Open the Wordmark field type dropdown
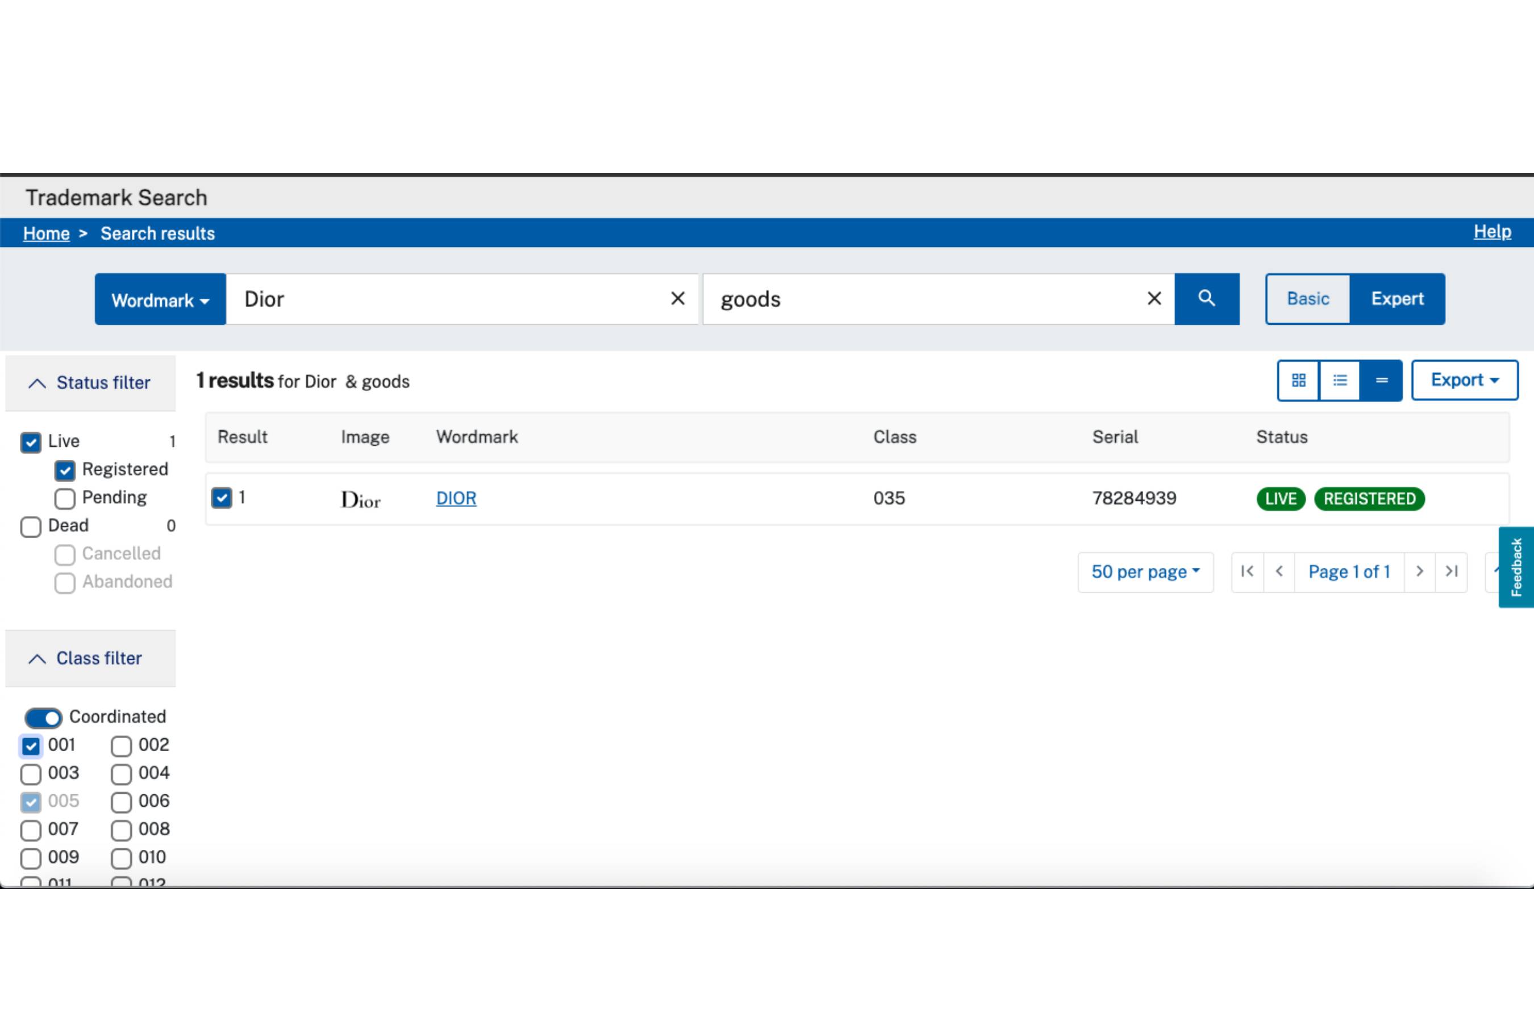This screenshot has height=1022, width=1534. click(x=160, y=300)
